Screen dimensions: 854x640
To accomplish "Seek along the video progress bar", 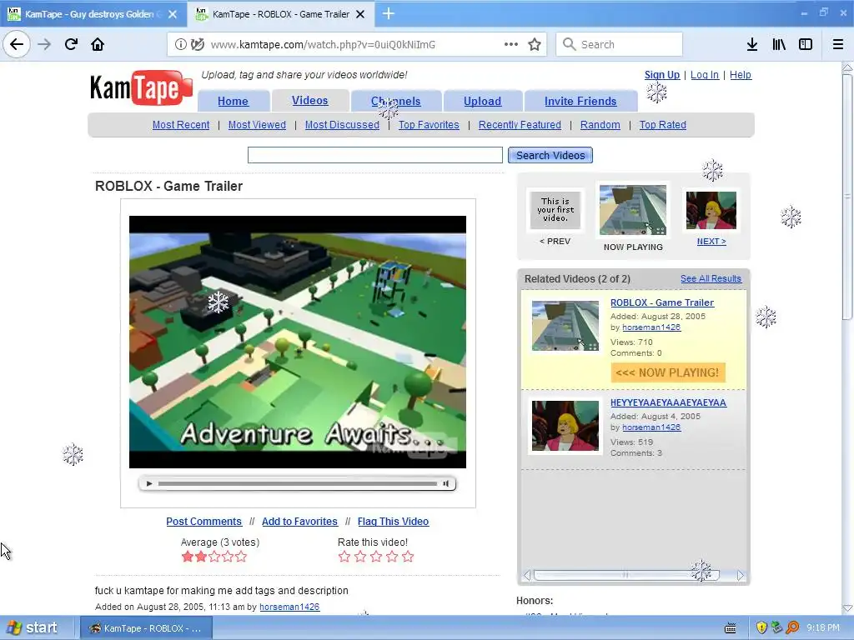I will (298, 483).
